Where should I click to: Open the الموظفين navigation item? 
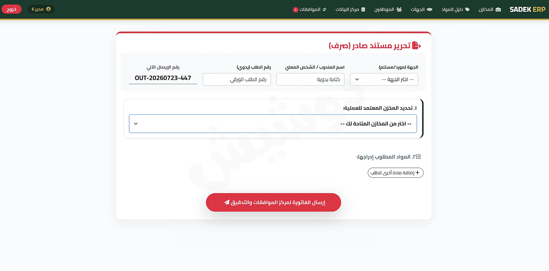pyautogui.click(x=388, y=10)
